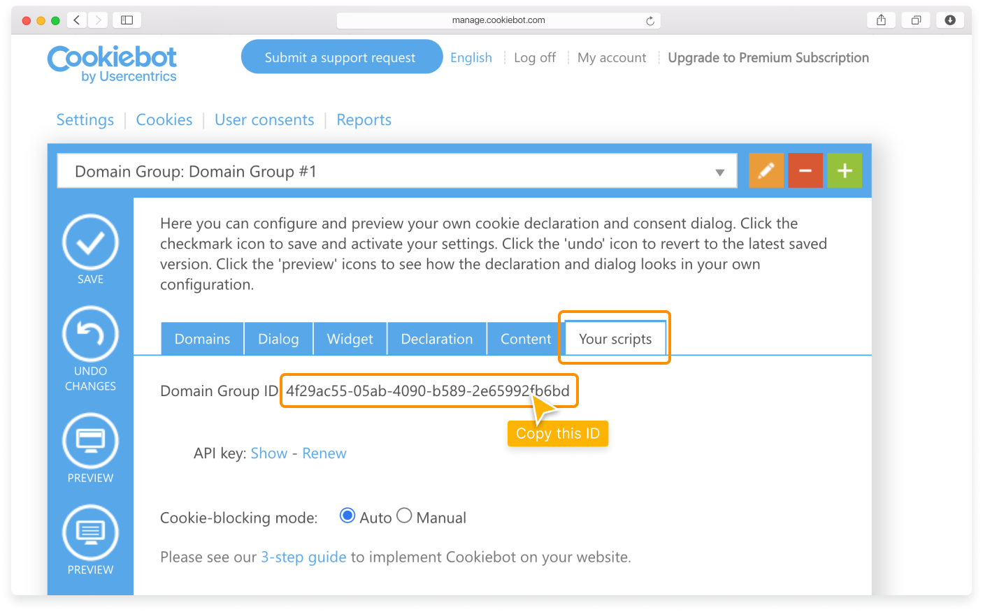Expand the Domain Group dropdown
983x612 pixels.
coord(719,172)
